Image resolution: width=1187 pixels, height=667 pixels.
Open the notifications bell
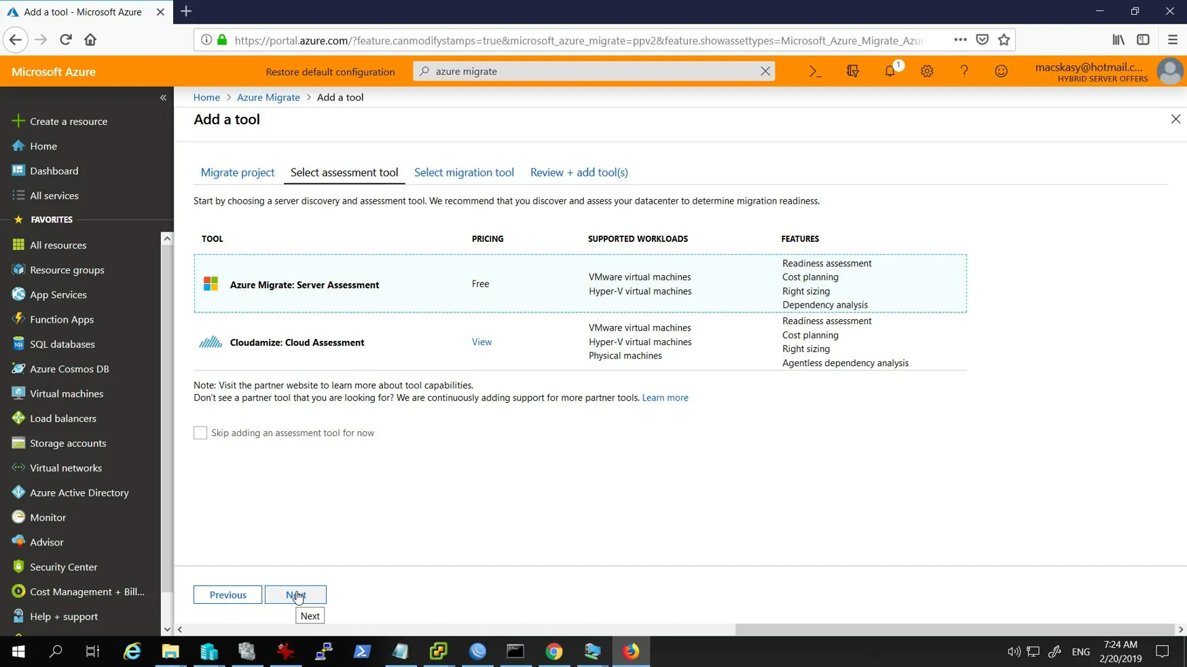click(890, 71)
